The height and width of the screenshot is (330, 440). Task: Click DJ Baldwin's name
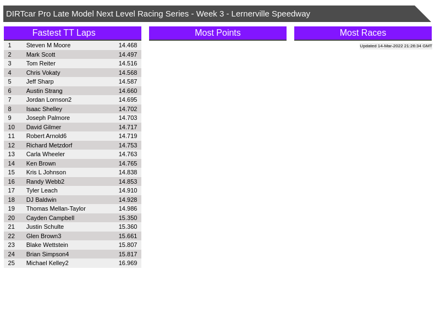(x=41, y=200)
